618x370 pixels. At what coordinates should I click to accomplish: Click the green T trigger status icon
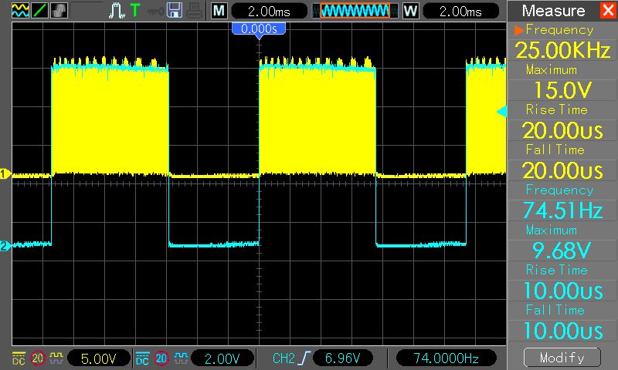click(x=135, y=11)
